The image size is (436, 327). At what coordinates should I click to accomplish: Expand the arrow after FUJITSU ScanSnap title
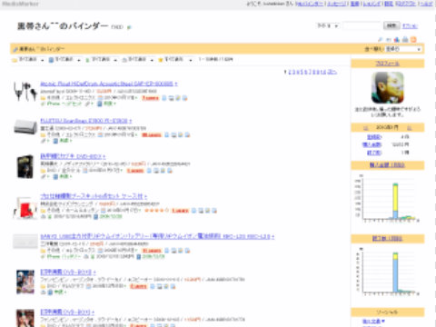tap(131, 121)
